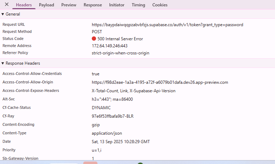Screen dimensions: 275x164
Task: Open the Preview tab
Action: pos(69,5)
